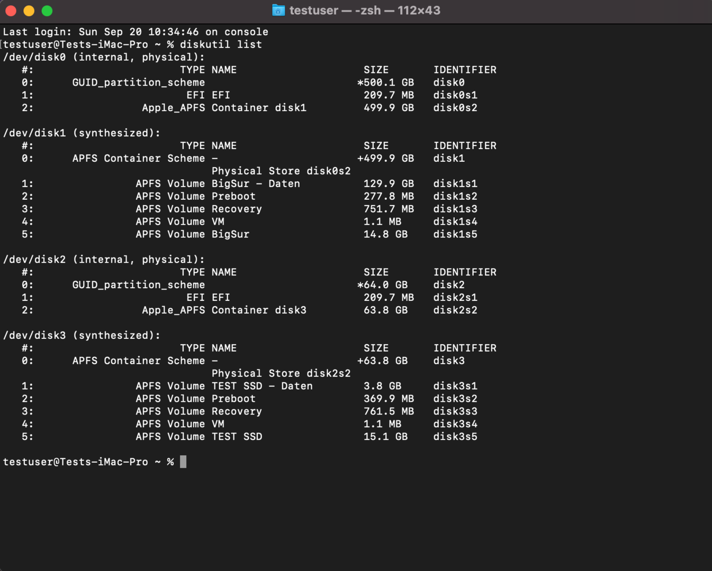
Task: Click the size value "14.8 GB"
Action: click(x=386, y=234)
